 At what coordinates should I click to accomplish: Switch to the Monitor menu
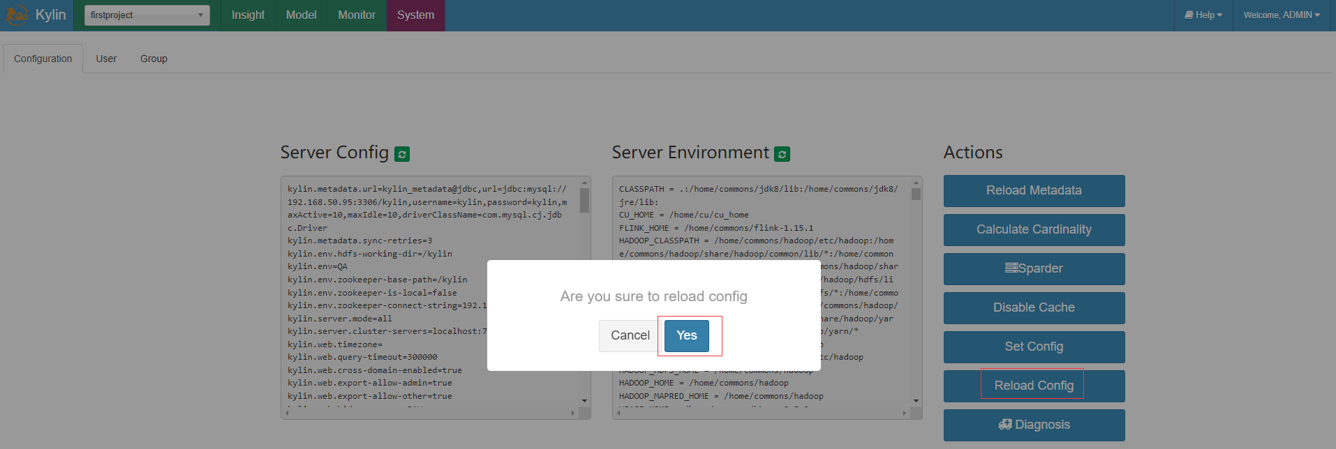[x=357, y=15]
